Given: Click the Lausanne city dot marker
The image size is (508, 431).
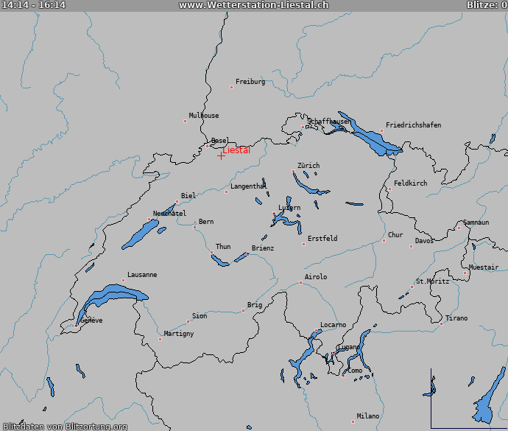Looking at the screenshot, I should tap(123, 280).
